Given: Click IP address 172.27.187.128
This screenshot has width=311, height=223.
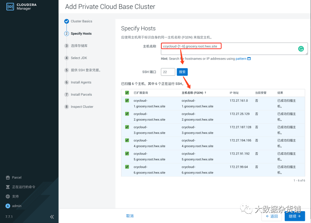Looking at the screenshot, I should (x=241, y=127).
